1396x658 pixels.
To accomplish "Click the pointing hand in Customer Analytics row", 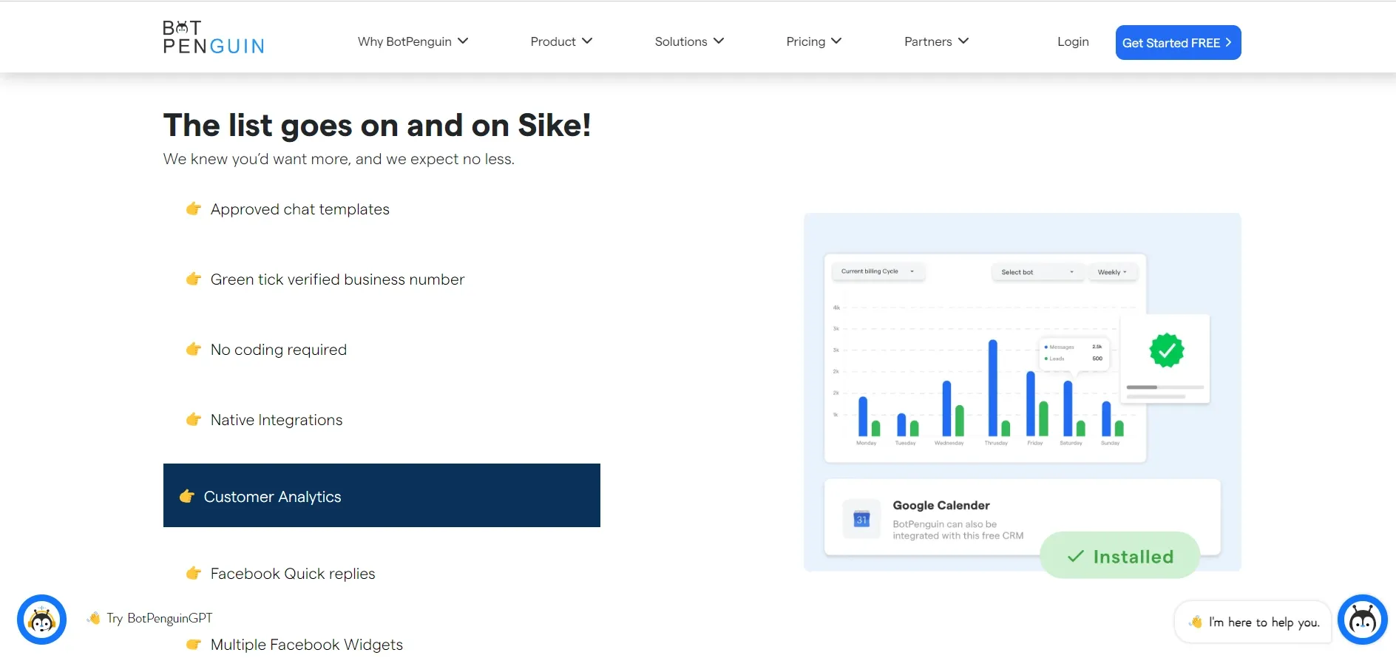I will click(187, 497).
